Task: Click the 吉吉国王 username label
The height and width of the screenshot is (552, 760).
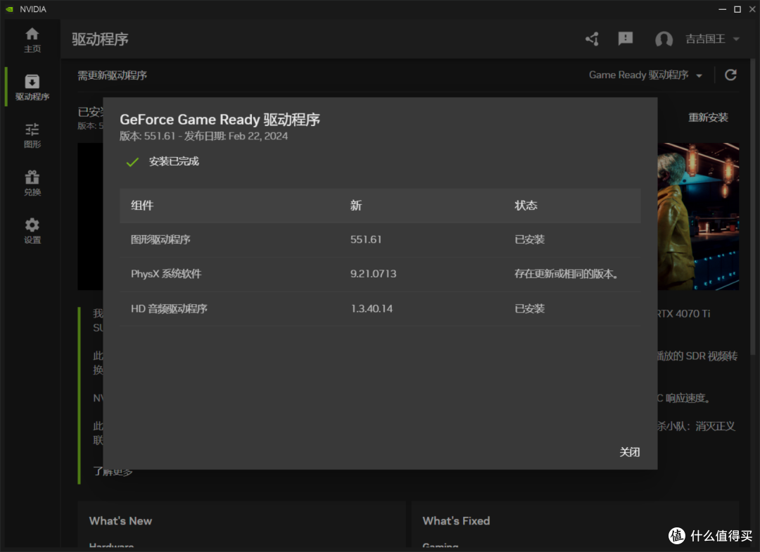Action: coord(706,39)
